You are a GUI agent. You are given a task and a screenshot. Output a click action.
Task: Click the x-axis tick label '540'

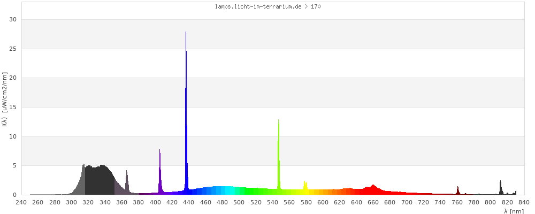[273, 202]
